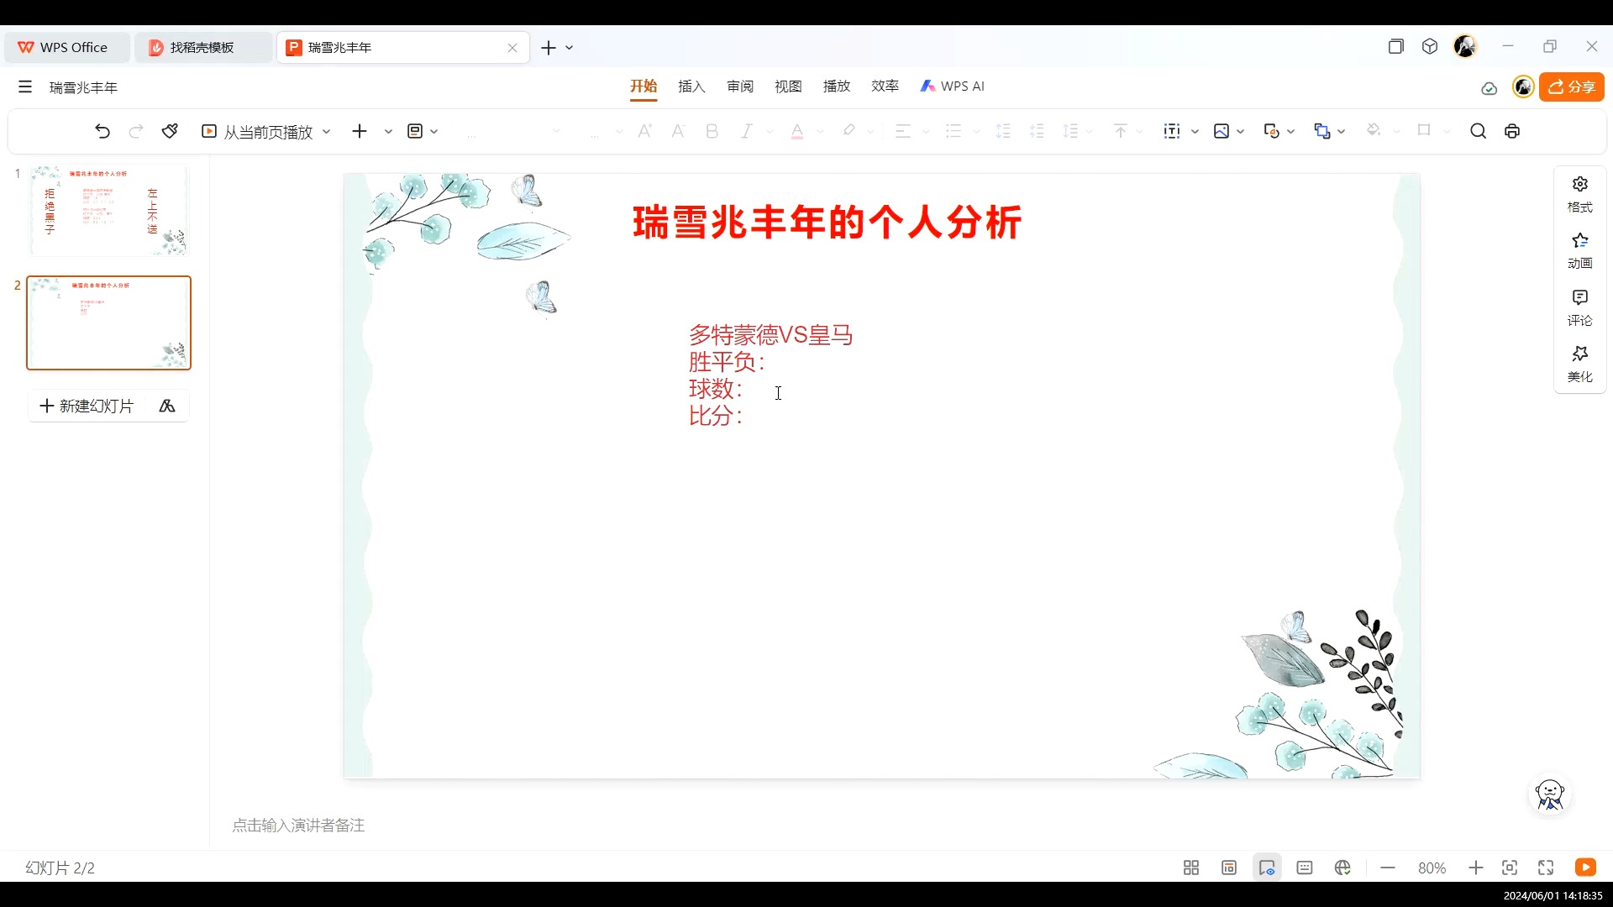Click the font color A swatch
1613x907 pixels.
(x=797, y=131)
